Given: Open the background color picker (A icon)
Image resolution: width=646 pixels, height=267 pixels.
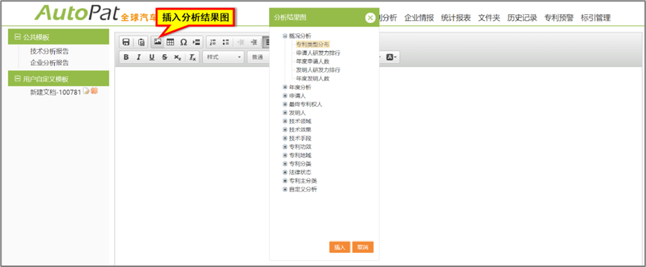Looking at the screenshot, I should (x=391, y=57).
